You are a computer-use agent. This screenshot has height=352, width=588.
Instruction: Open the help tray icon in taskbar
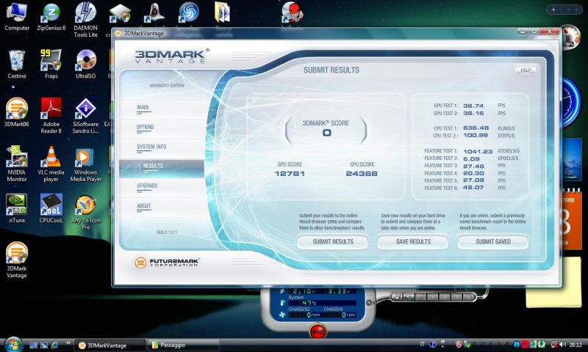point(432,345)
